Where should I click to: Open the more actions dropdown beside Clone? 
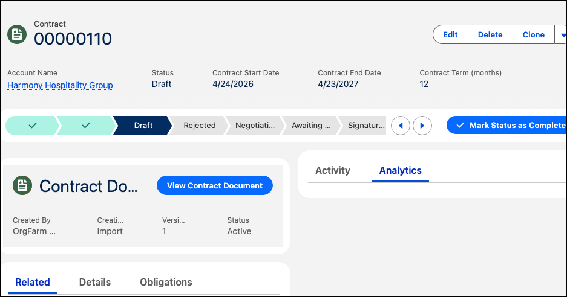562,34
